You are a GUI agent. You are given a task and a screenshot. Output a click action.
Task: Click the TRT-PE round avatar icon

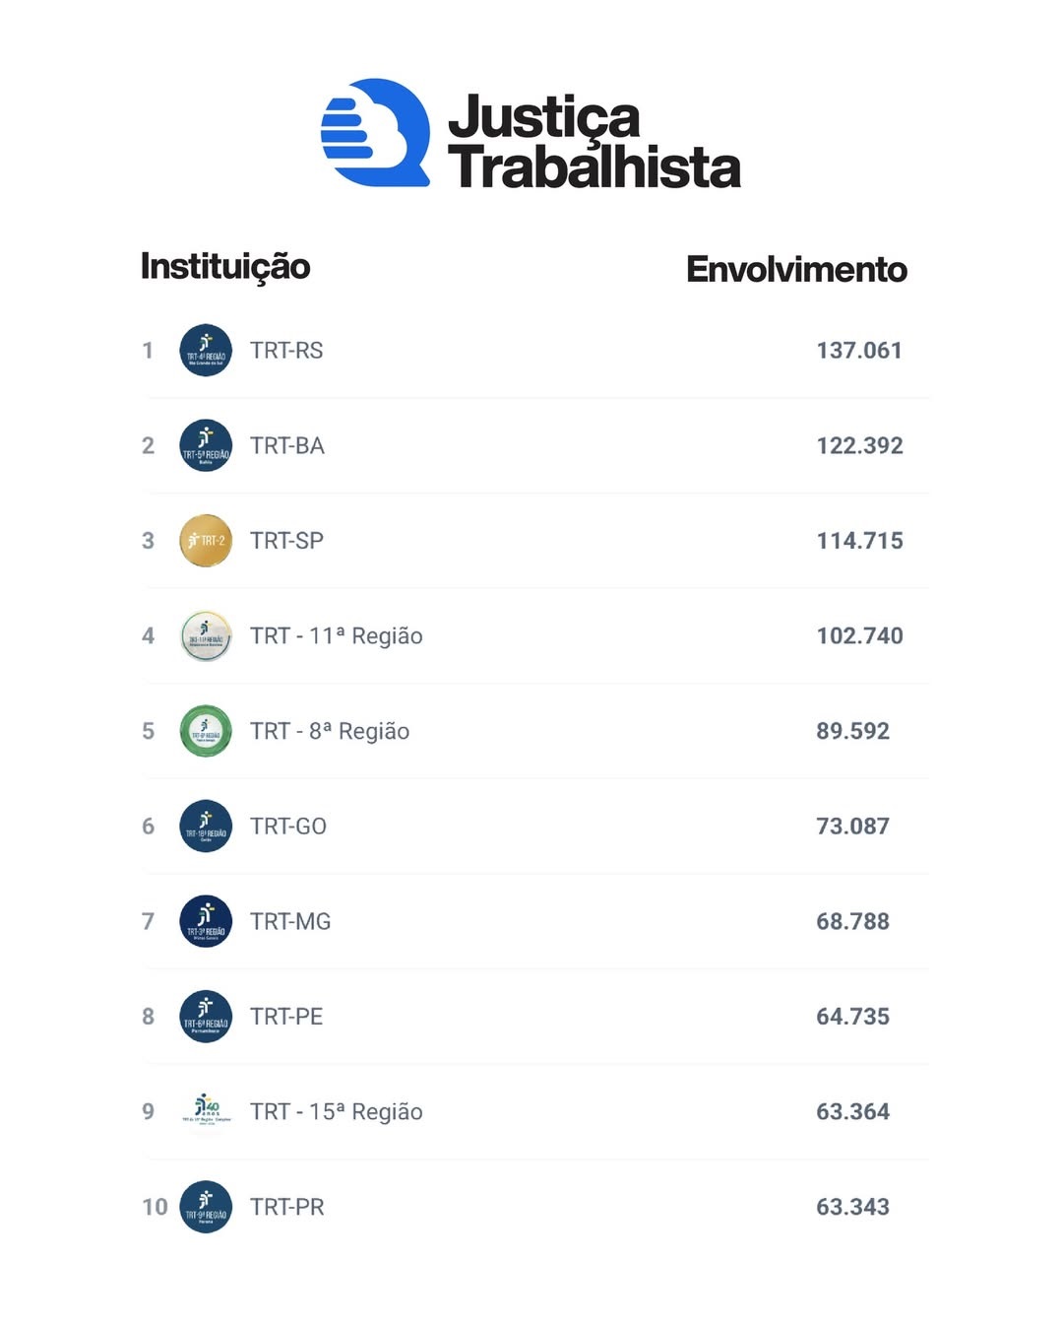point(206,1017)
